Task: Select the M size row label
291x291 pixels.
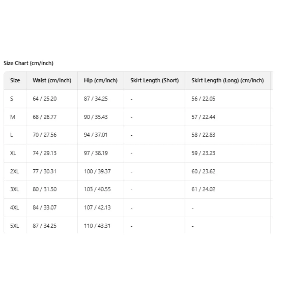Action: coord(13,117)
